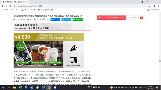Click the project title heading text
Image resolution: width=161 pixels, height=90 pixels.
tap(48, 16)
